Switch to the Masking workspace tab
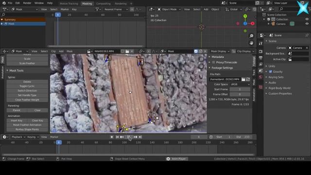This screenshot has height=175, width=311. (87, 3)
